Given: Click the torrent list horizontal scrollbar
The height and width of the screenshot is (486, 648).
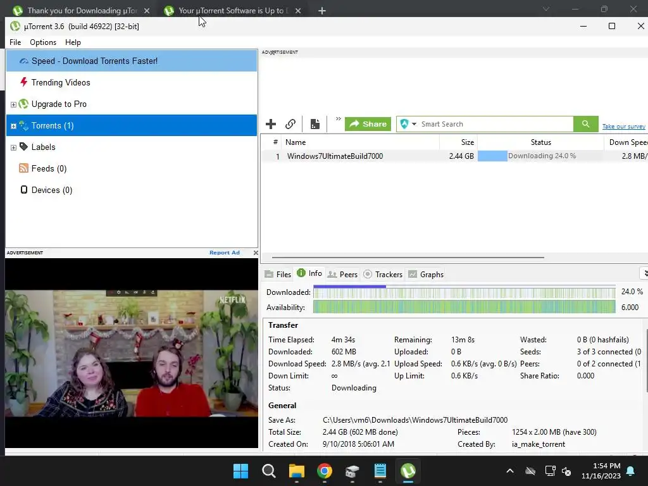Looking at the screenshot, I should pyautogui.click(x=408, y=257).
